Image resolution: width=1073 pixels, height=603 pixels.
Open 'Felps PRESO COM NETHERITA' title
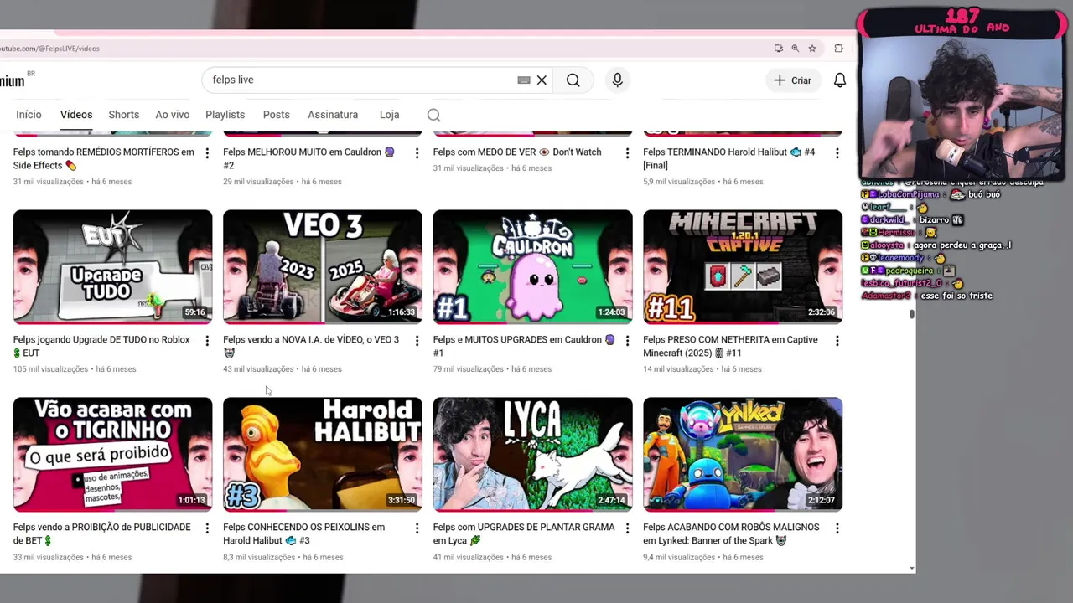coord(730,347)
